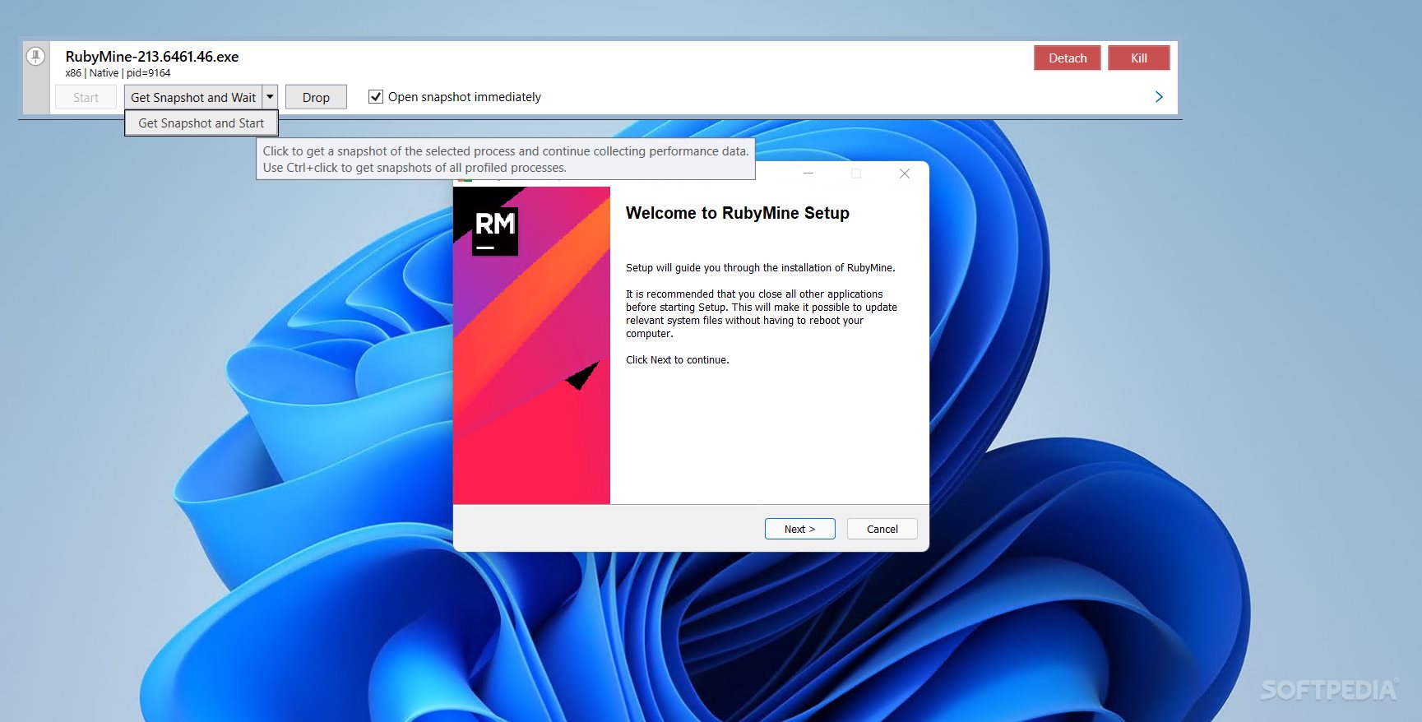Viewport: 1422px width, 722px height.
Task: Click the 'Click Next to continue.' text
Action: tap(678, 360)
